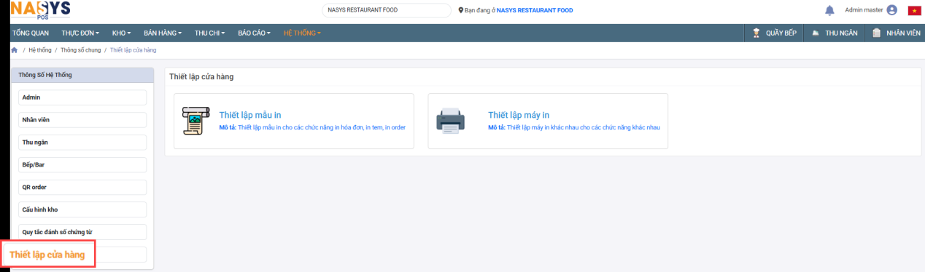The height and width of the screenshot is (272, 925).
Task: Select QR order in the sidebar list
Action: click(x=82, y=188)
